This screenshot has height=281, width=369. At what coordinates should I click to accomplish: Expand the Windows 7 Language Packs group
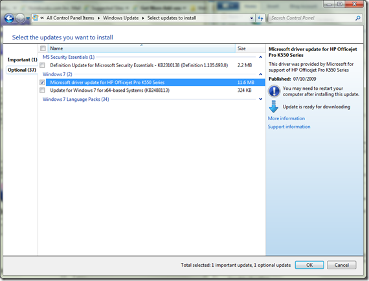tap(260, 99)
